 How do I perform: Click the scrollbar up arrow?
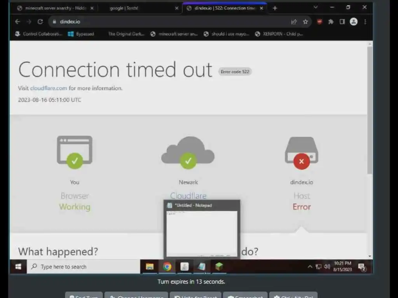pos(370,44)
